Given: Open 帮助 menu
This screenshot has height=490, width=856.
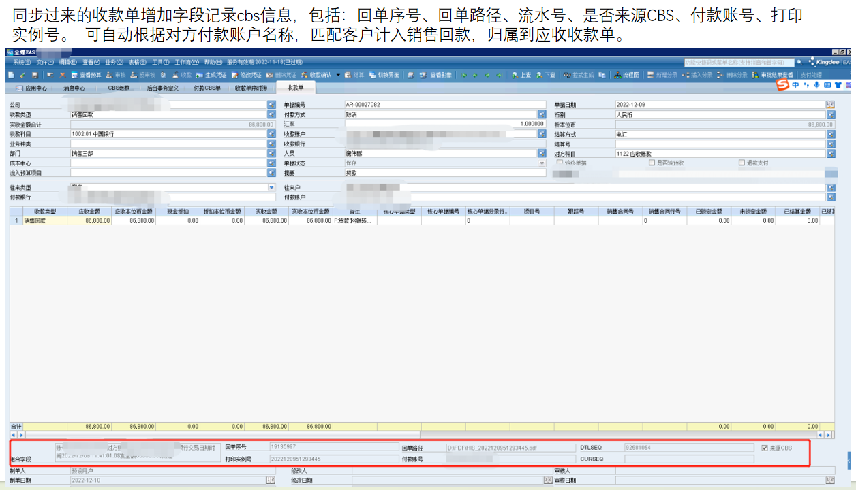Looking at the screenshot, I should pos(213,62).
